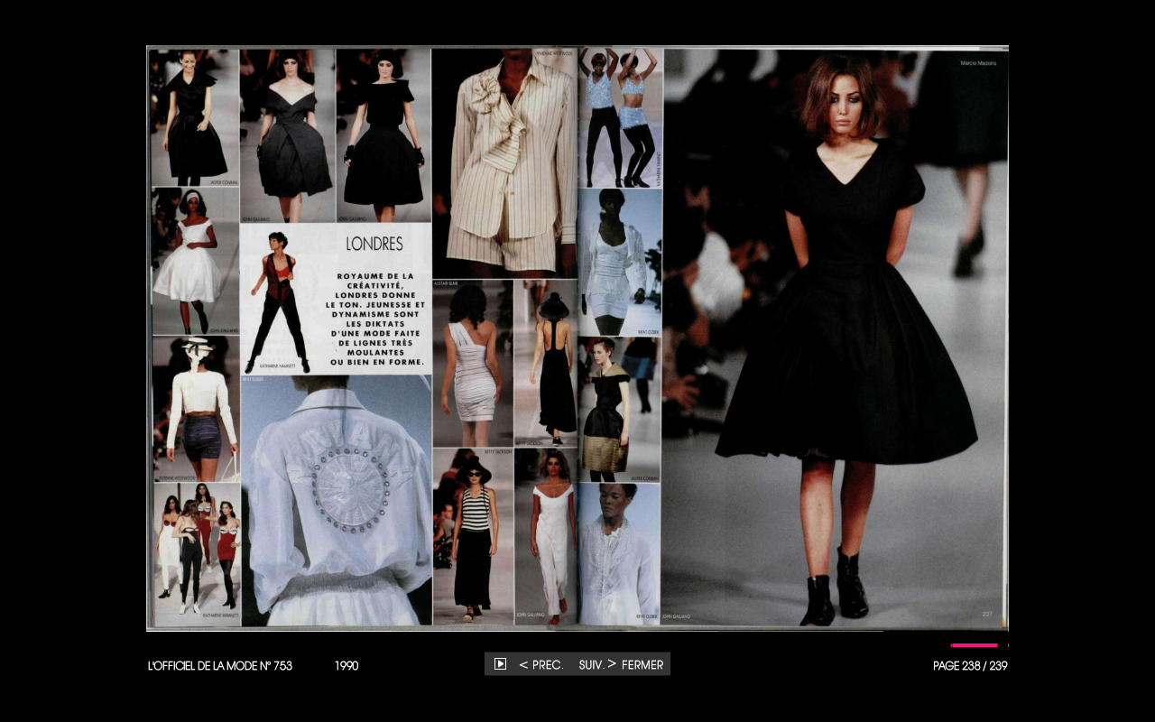Click the white crop top with hat photo
Screen dimensions: 1155x722
196,408
